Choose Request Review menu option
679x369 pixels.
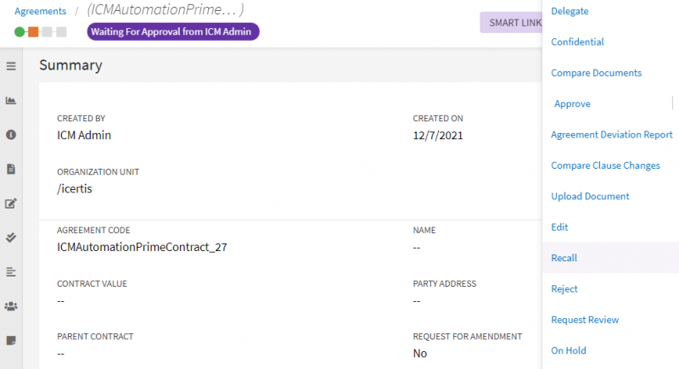pyautogui.click(x=585, y=320)
